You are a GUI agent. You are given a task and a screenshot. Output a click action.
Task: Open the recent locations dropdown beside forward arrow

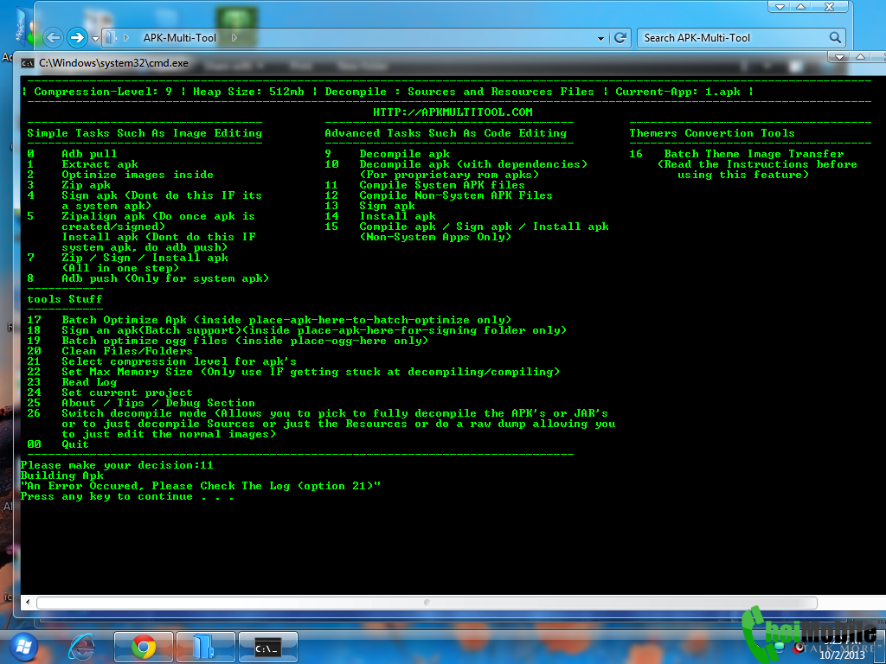click(95, 38)
